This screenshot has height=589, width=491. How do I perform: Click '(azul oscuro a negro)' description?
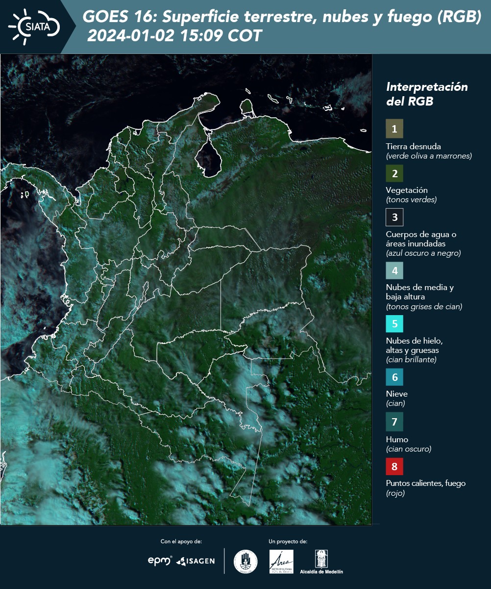423,253
